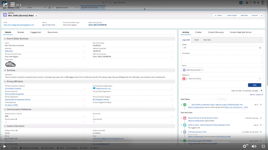Screen dimensions: 268x150
Task: Click the New Note button
Action: tap(244, 16)
